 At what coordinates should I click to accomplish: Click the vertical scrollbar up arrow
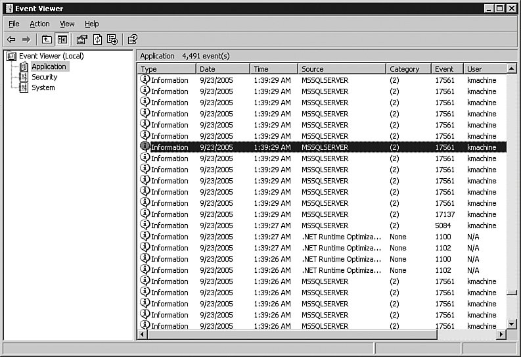tap(512, 68)
